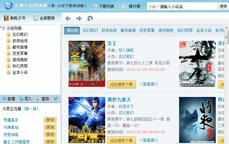Click the back arrow navigation icon

click(x=68, y=19)
